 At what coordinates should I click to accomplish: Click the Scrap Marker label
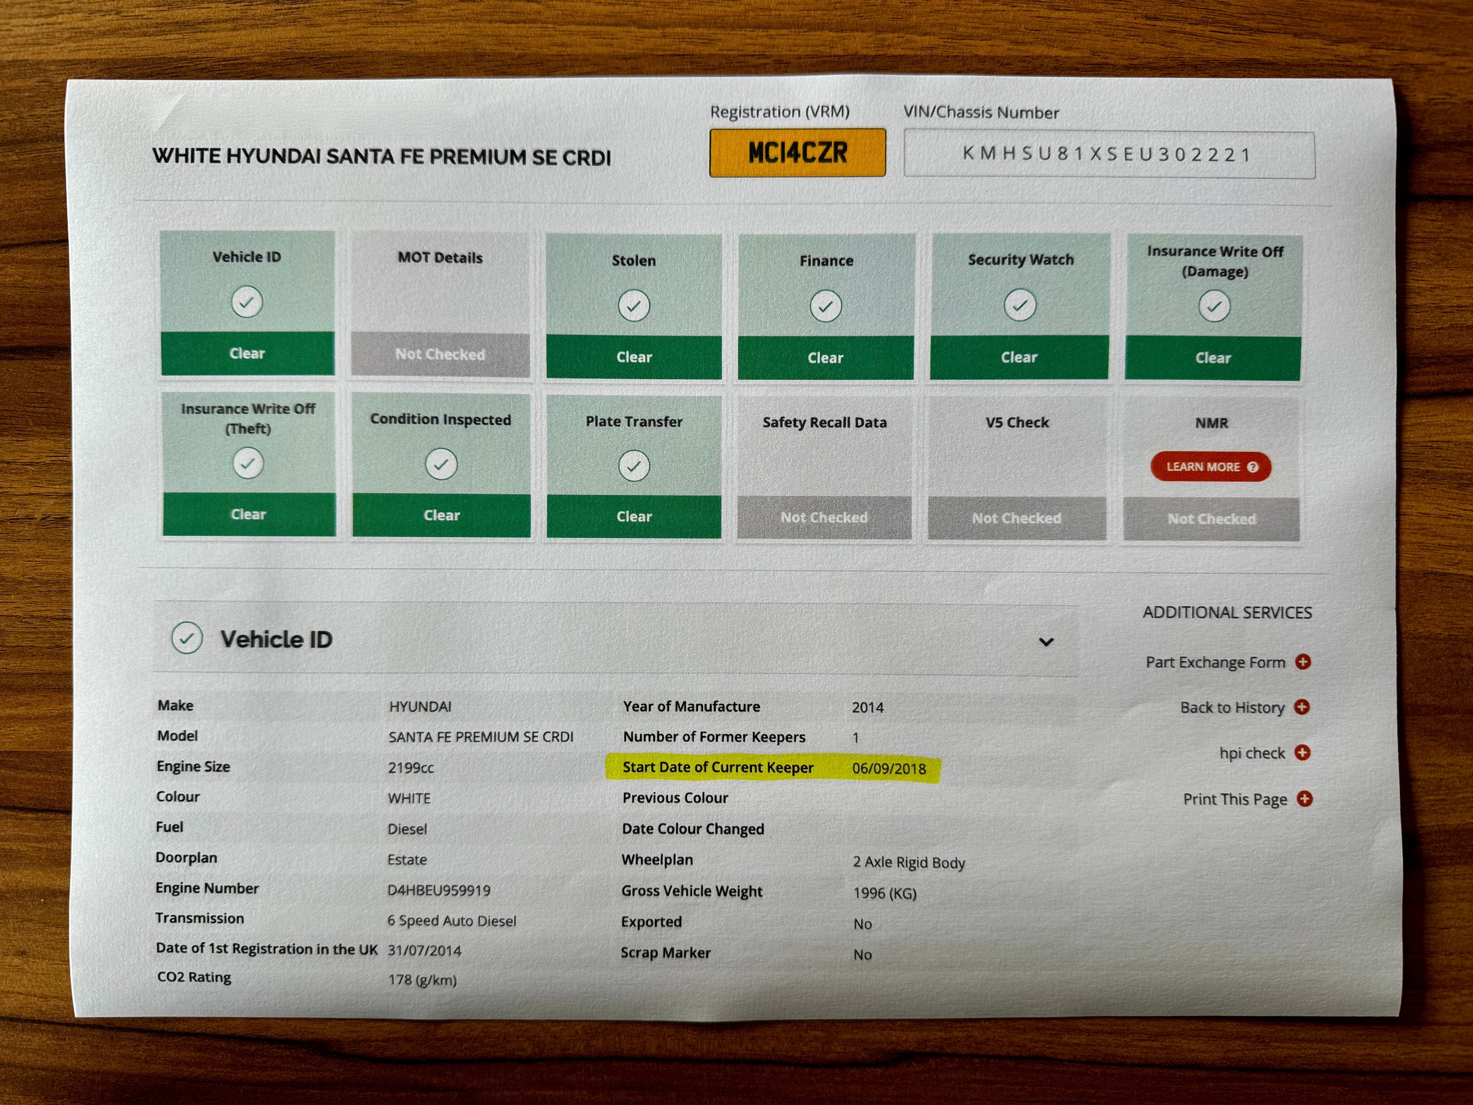coord(666,952)
